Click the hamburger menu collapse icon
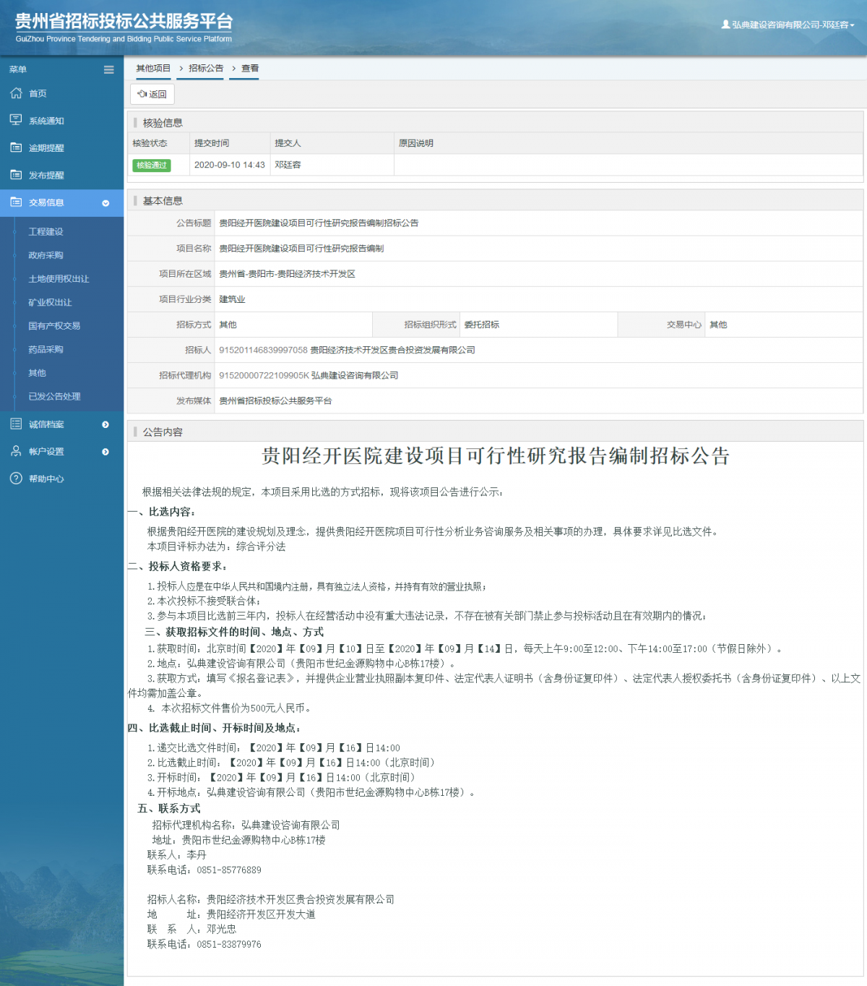This screenshot has width=867, height=986. [x=109, y=69]
